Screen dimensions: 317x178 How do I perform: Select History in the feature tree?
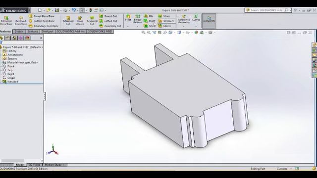pyautogui.click(x=10, y=51)
